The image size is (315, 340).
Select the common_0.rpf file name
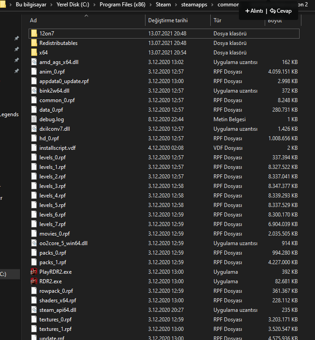(x=57, y=100)
